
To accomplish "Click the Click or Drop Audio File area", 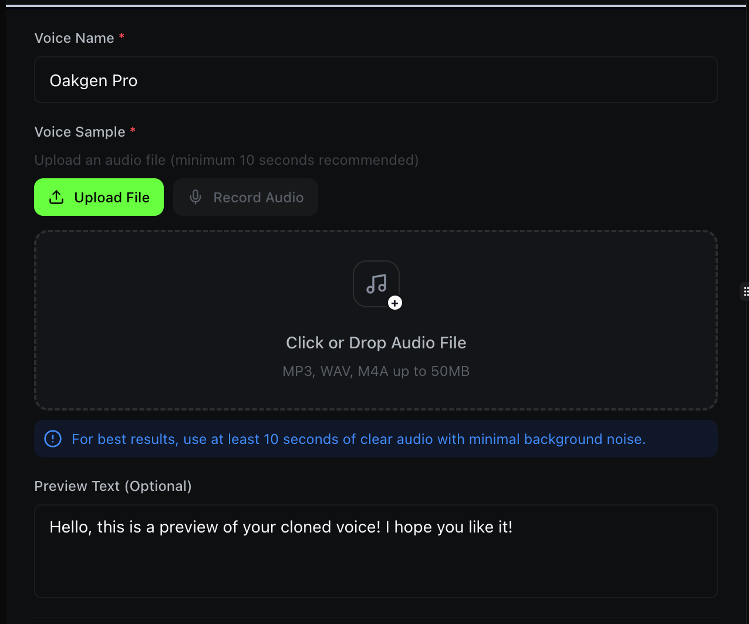I will tap(376, 342).
